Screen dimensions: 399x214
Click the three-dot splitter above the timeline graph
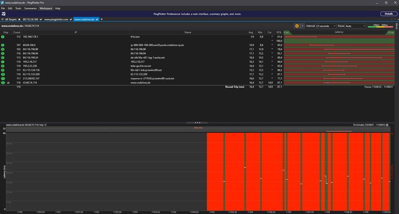click(x=197, y=123)
